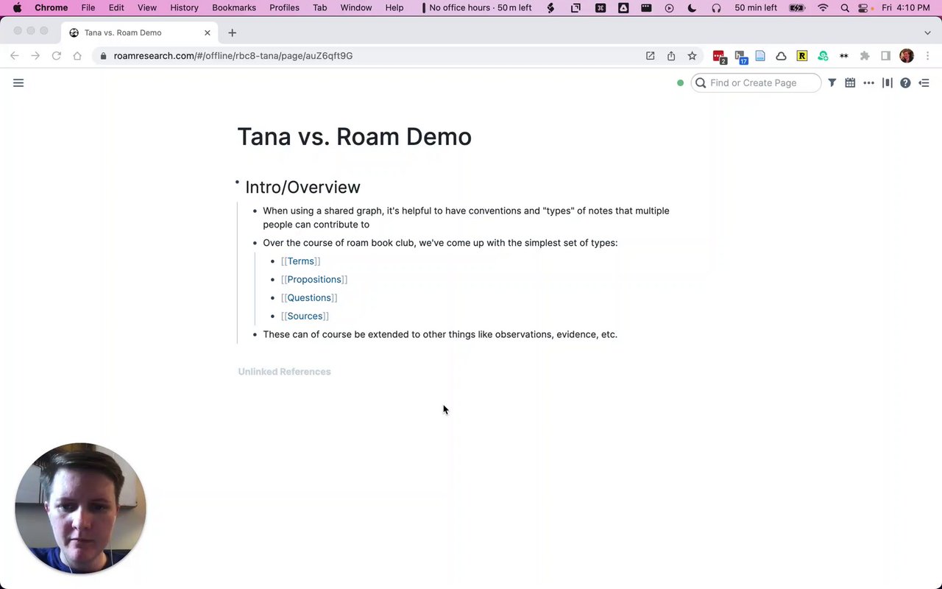
Task: Open the Edit menu in the menu bar
Action: coord(116,7)
